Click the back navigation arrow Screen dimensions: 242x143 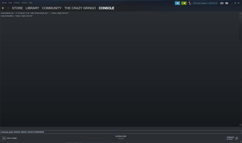pos(3,8)
